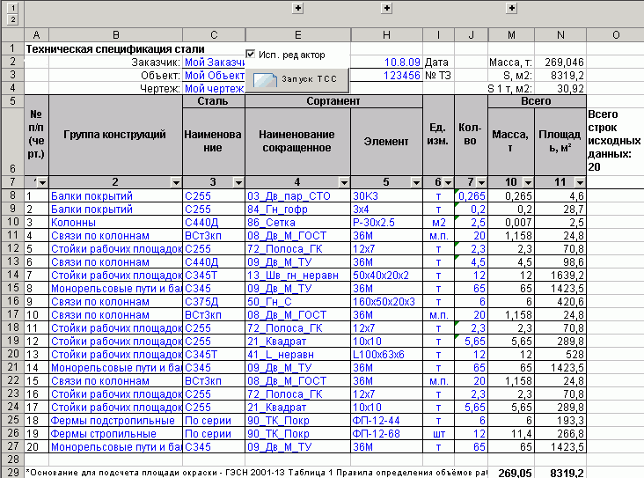Open filter dropdown for column 2 (Группа конструкций)
644x478 pixels.
point(176,182)
